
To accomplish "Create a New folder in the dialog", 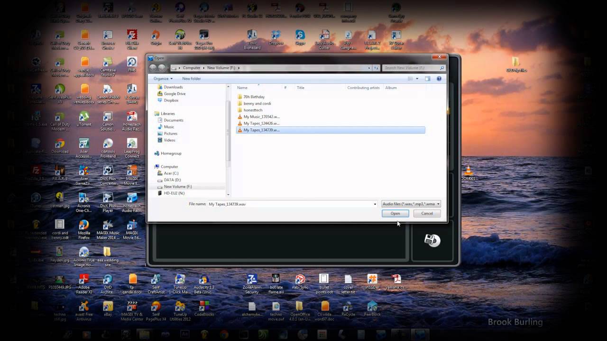I will (191, 79).
